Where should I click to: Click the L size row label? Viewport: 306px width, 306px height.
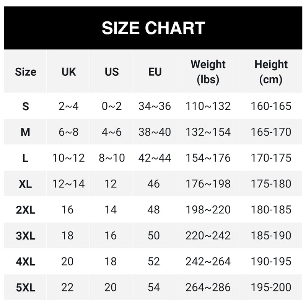[26, 158]
